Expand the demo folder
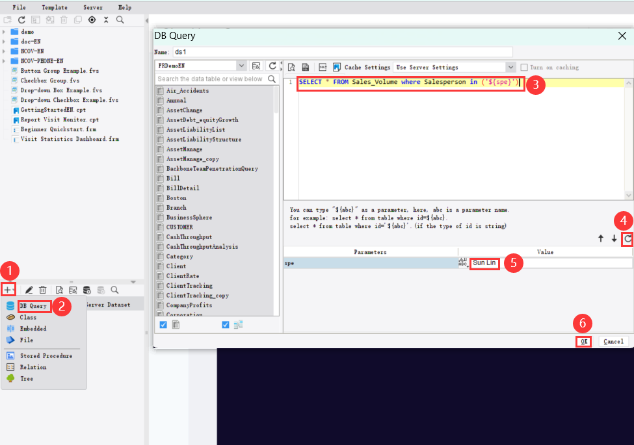The width and height of the screenshot is (634, 445). coord(5,32)
